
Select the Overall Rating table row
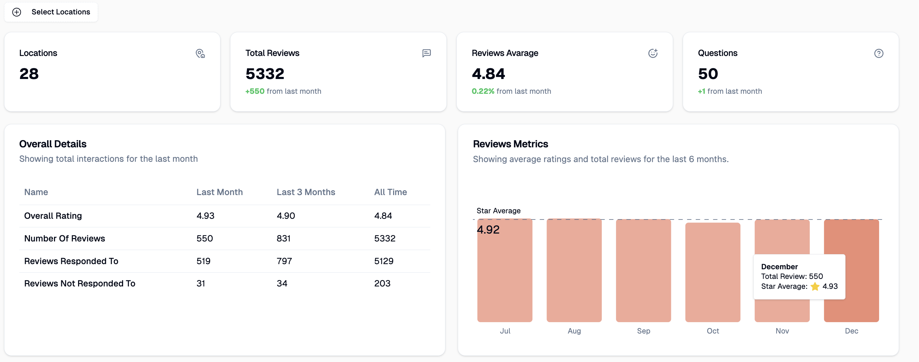click(224, 216)
